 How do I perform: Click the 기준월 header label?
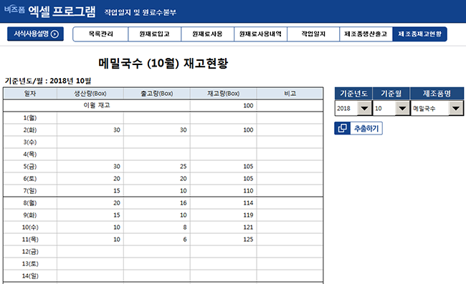coord(391,94)
